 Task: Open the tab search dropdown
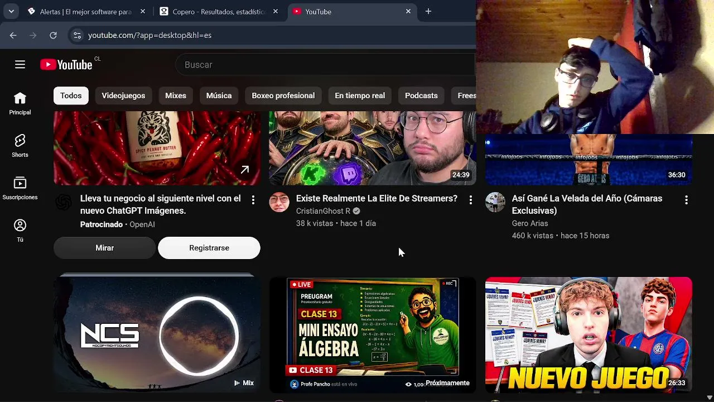11,11
